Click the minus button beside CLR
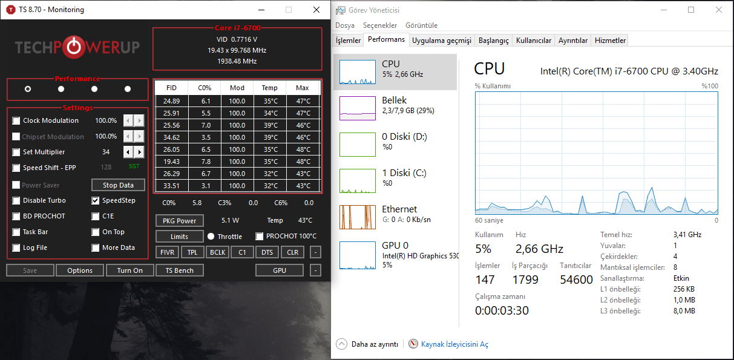The height and width of the screenshot is (360, 734). 315,252
